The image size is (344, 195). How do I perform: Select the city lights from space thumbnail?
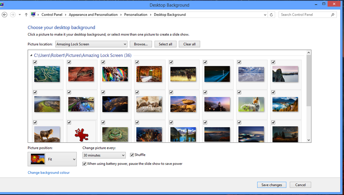pos(115,104)
